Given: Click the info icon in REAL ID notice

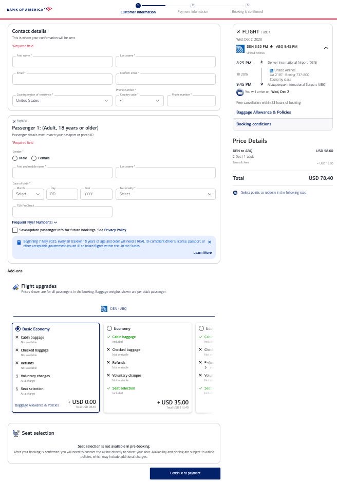Looking at the screenshot, I should point(18,242).
